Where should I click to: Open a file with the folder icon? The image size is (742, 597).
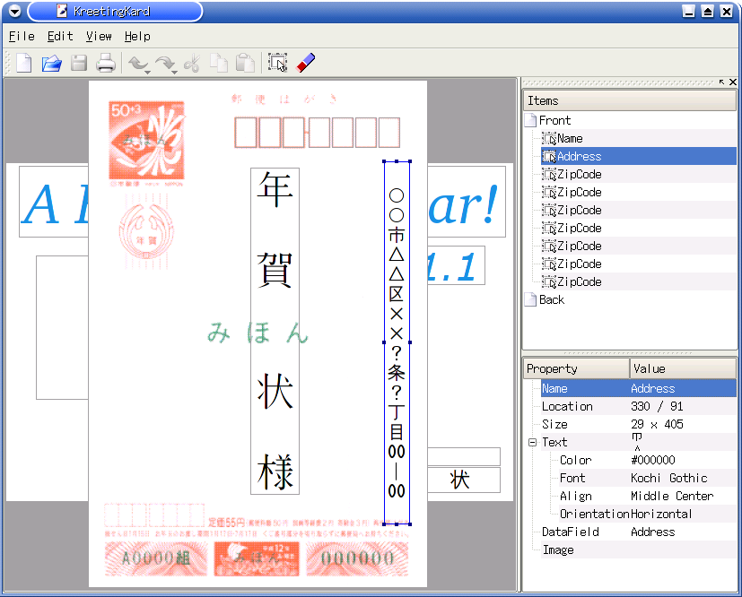[52, 63]
